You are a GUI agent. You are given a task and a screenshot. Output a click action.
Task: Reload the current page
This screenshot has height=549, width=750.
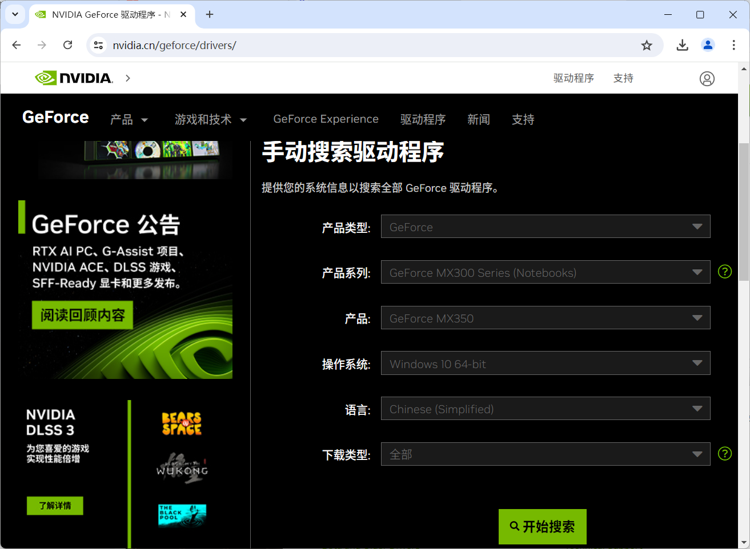tap(67, 45)
